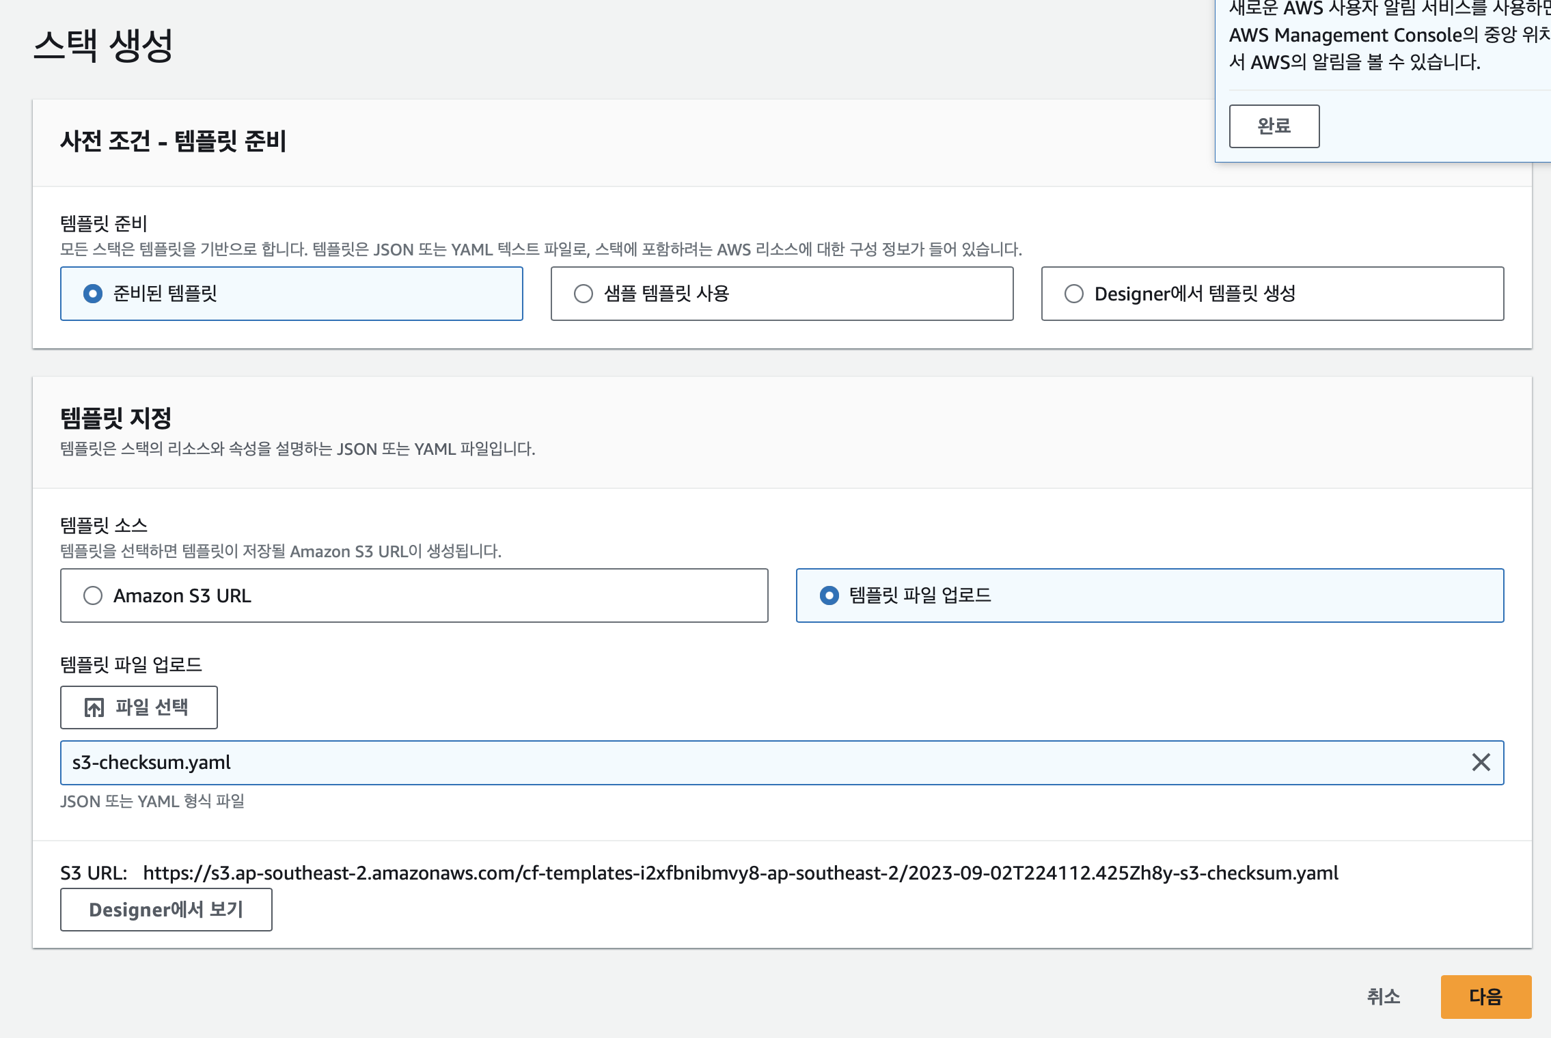Select 템플릿 파일 업로드 radio option

[829, 595]
